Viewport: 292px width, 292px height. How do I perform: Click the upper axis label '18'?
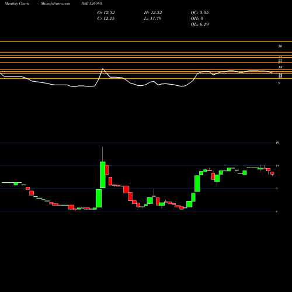[280, 67]
